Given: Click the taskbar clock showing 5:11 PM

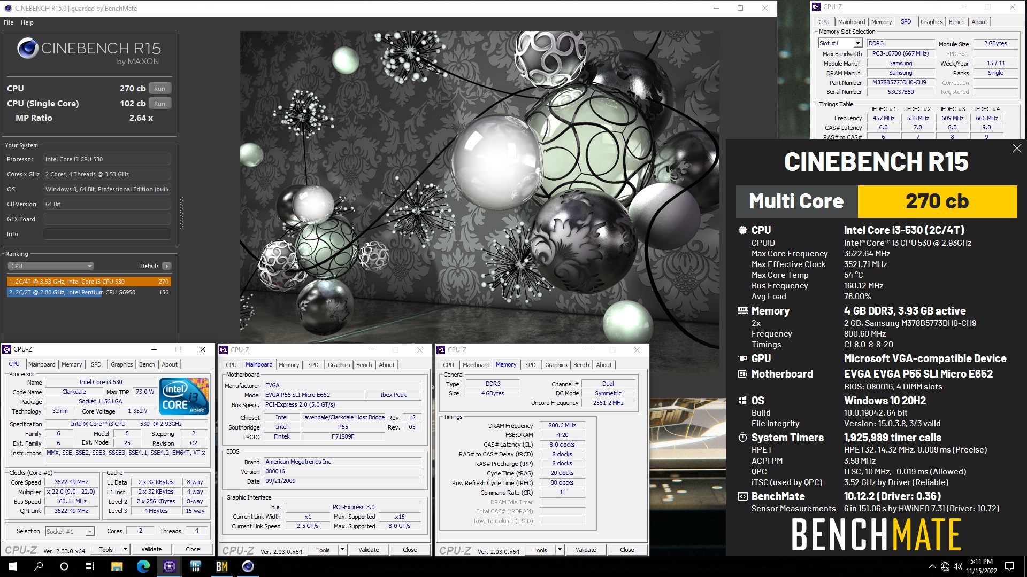Looking at the screenshot, I should (982, 566).
